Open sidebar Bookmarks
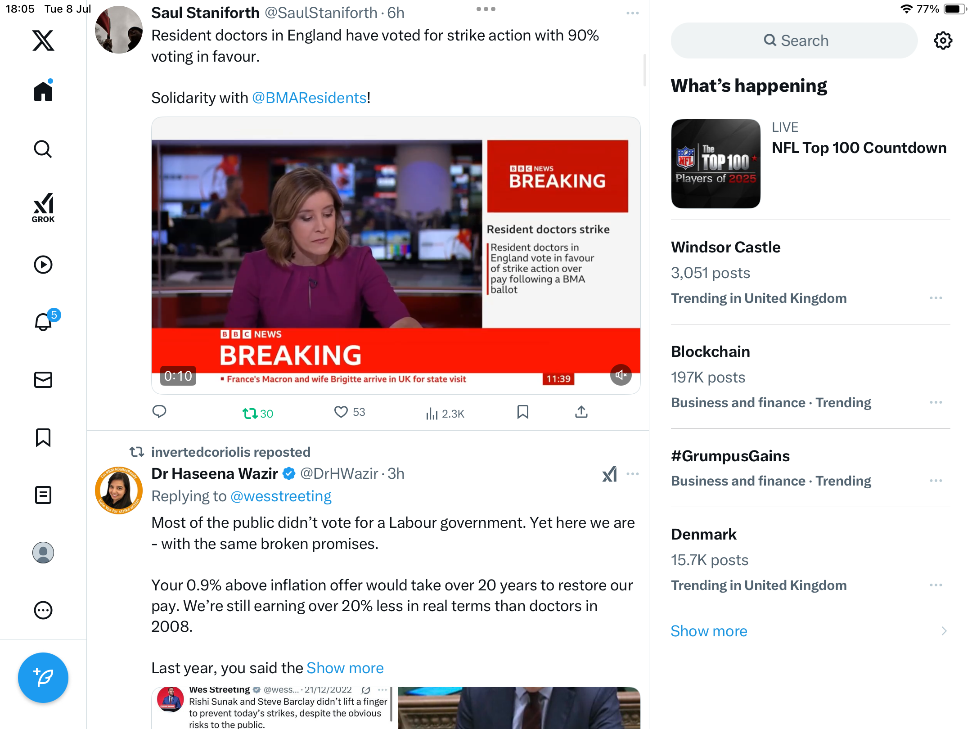Screen dimensions: 972x729 pos(43,437)
